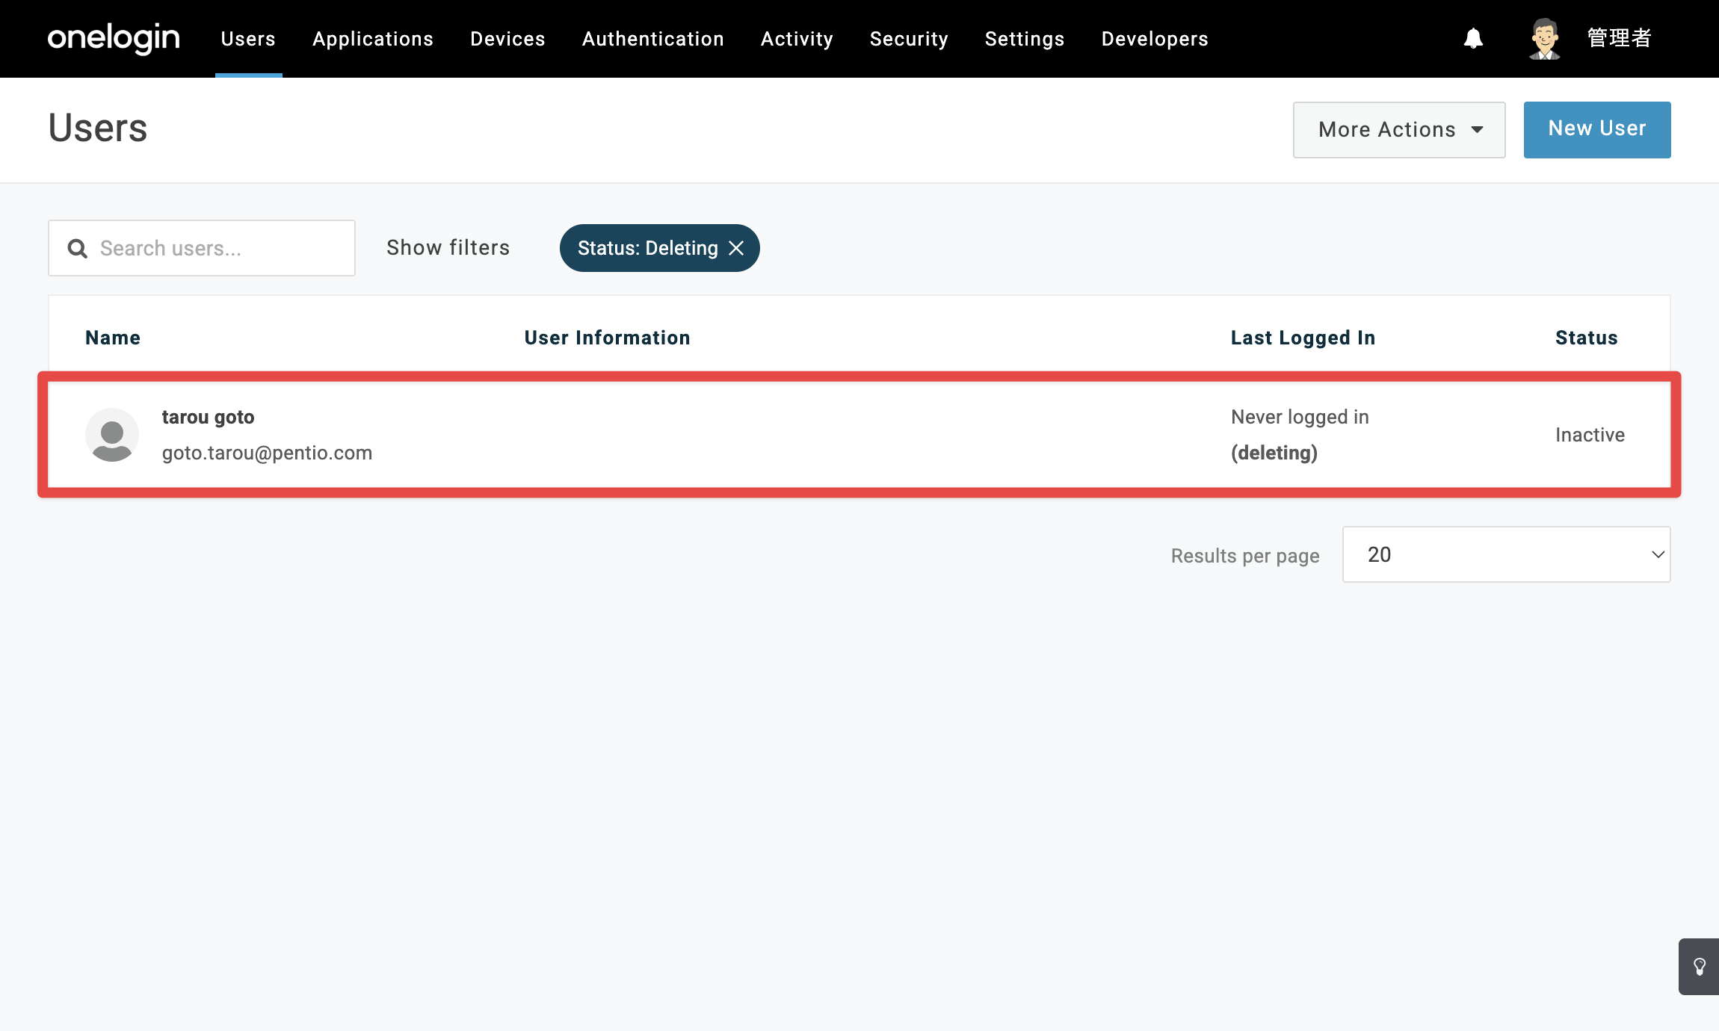Click the admin profile avatar
The width and height of the screenshot is (1719, 1031).
(x=1544, y=39)
